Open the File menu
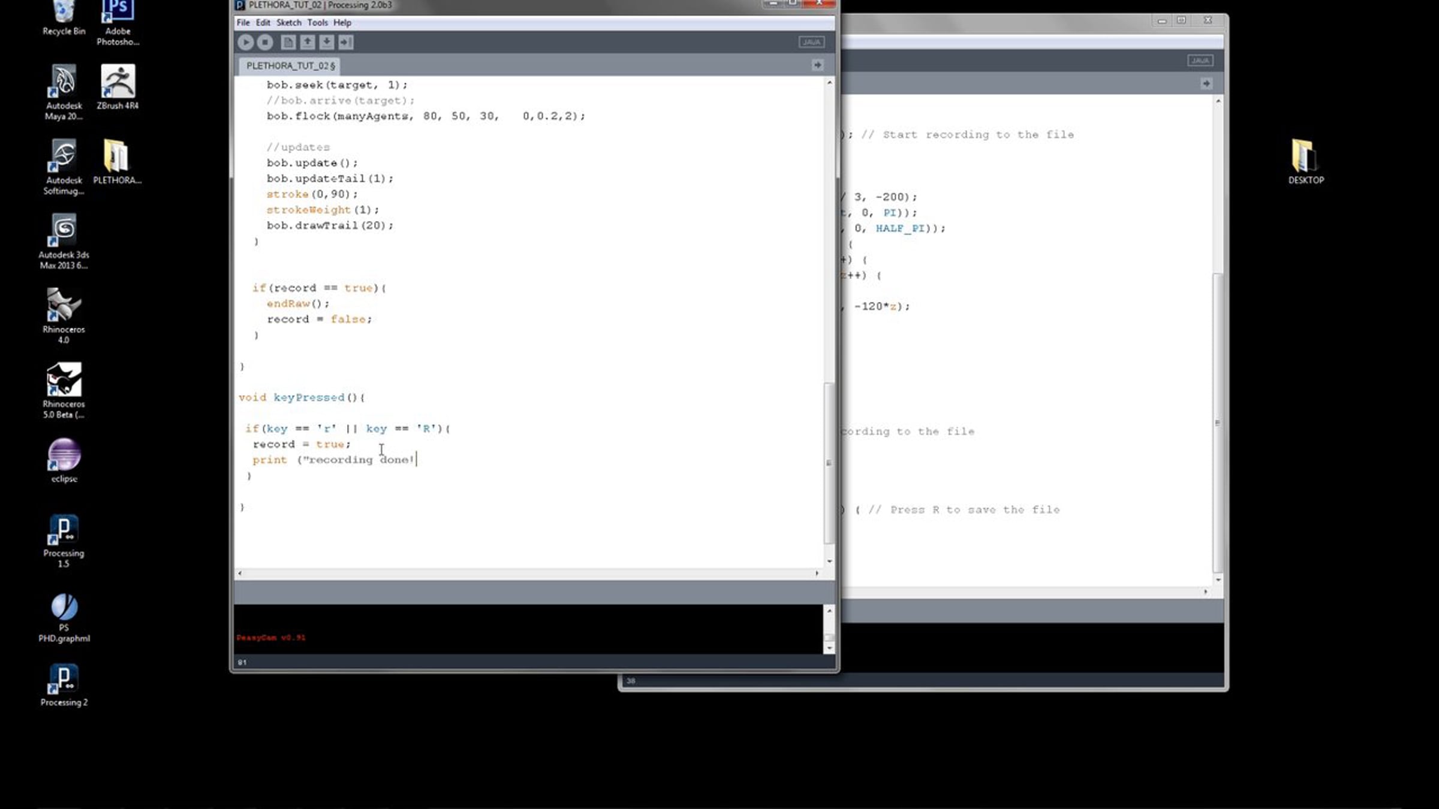Screen dimensions: 1439x809 243,23
